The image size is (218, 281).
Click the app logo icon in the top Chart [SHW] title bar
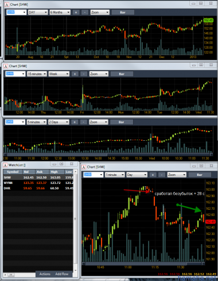coord(7,5)
